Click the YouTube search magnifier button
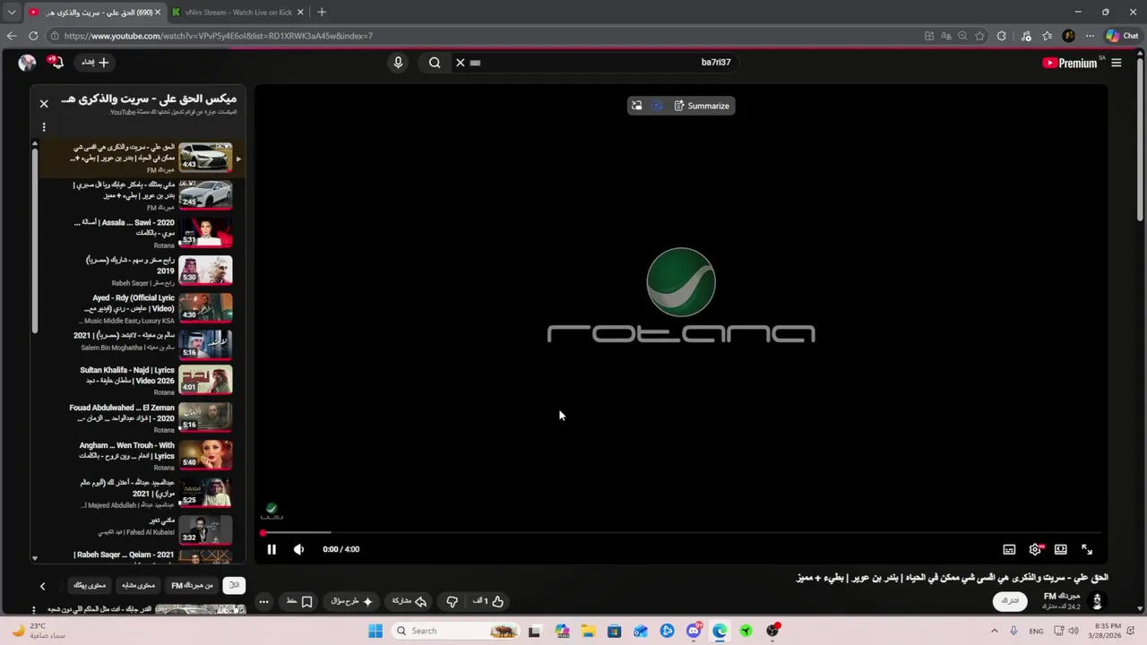1147x645 pixels. (x=435, y=63)
